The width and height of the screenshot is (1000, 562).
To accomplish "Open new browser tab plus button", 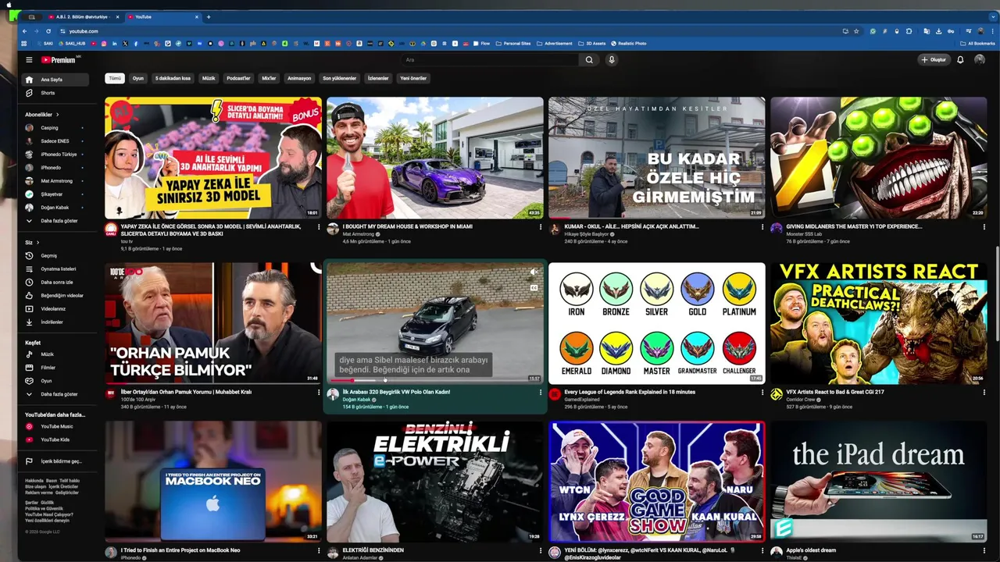I will point(209,16).
